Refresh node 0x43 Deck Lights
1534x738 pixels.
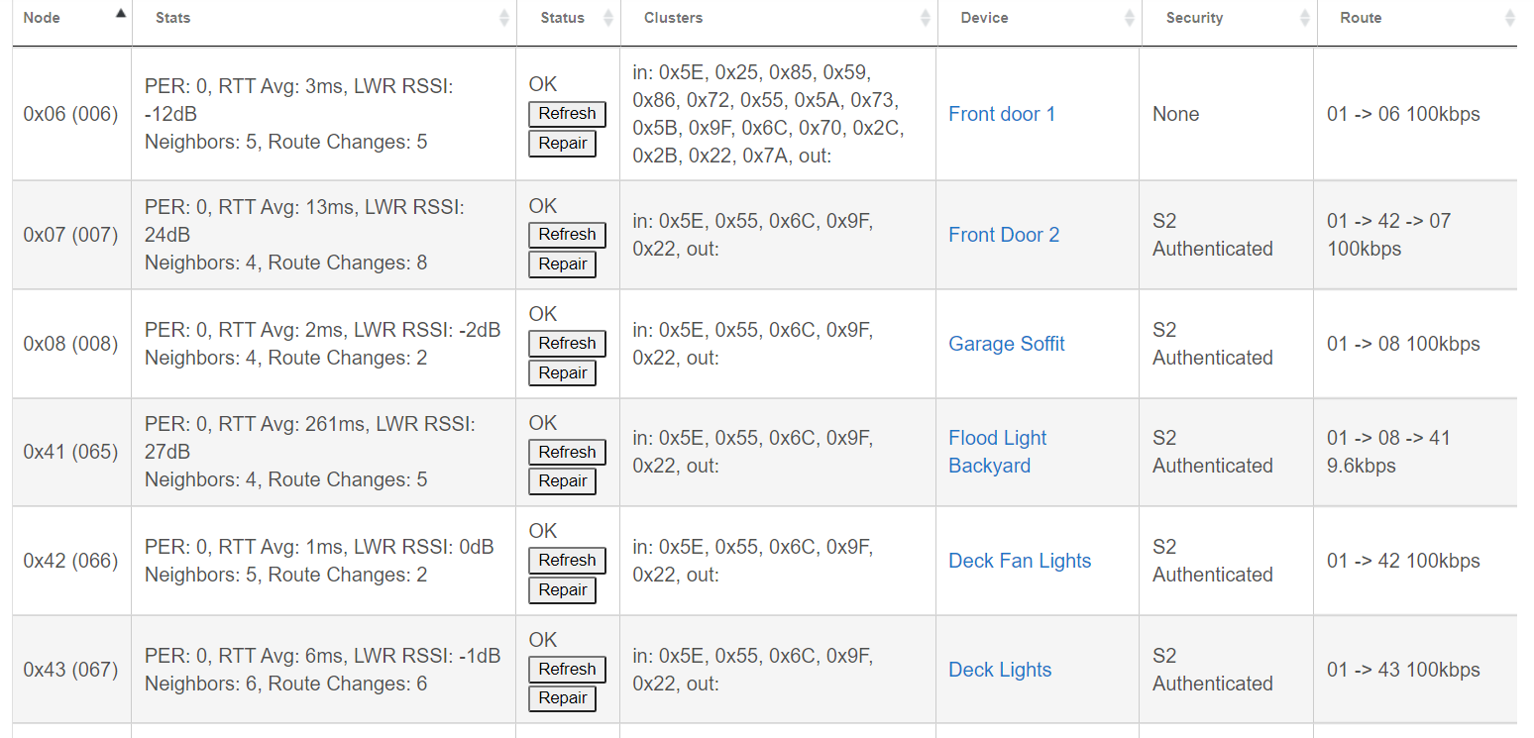(x=567, y=670)
